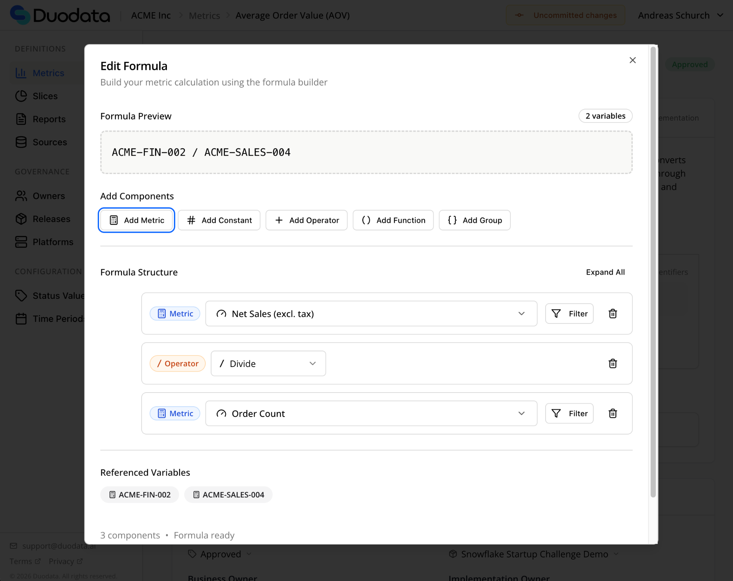Select the Owners icon under Governance
Viewport: 733px width, 581px height.
point(21,196)
